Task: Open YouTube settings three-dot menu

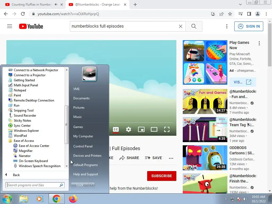Action: pyautogui.click(x=227, y=26)
